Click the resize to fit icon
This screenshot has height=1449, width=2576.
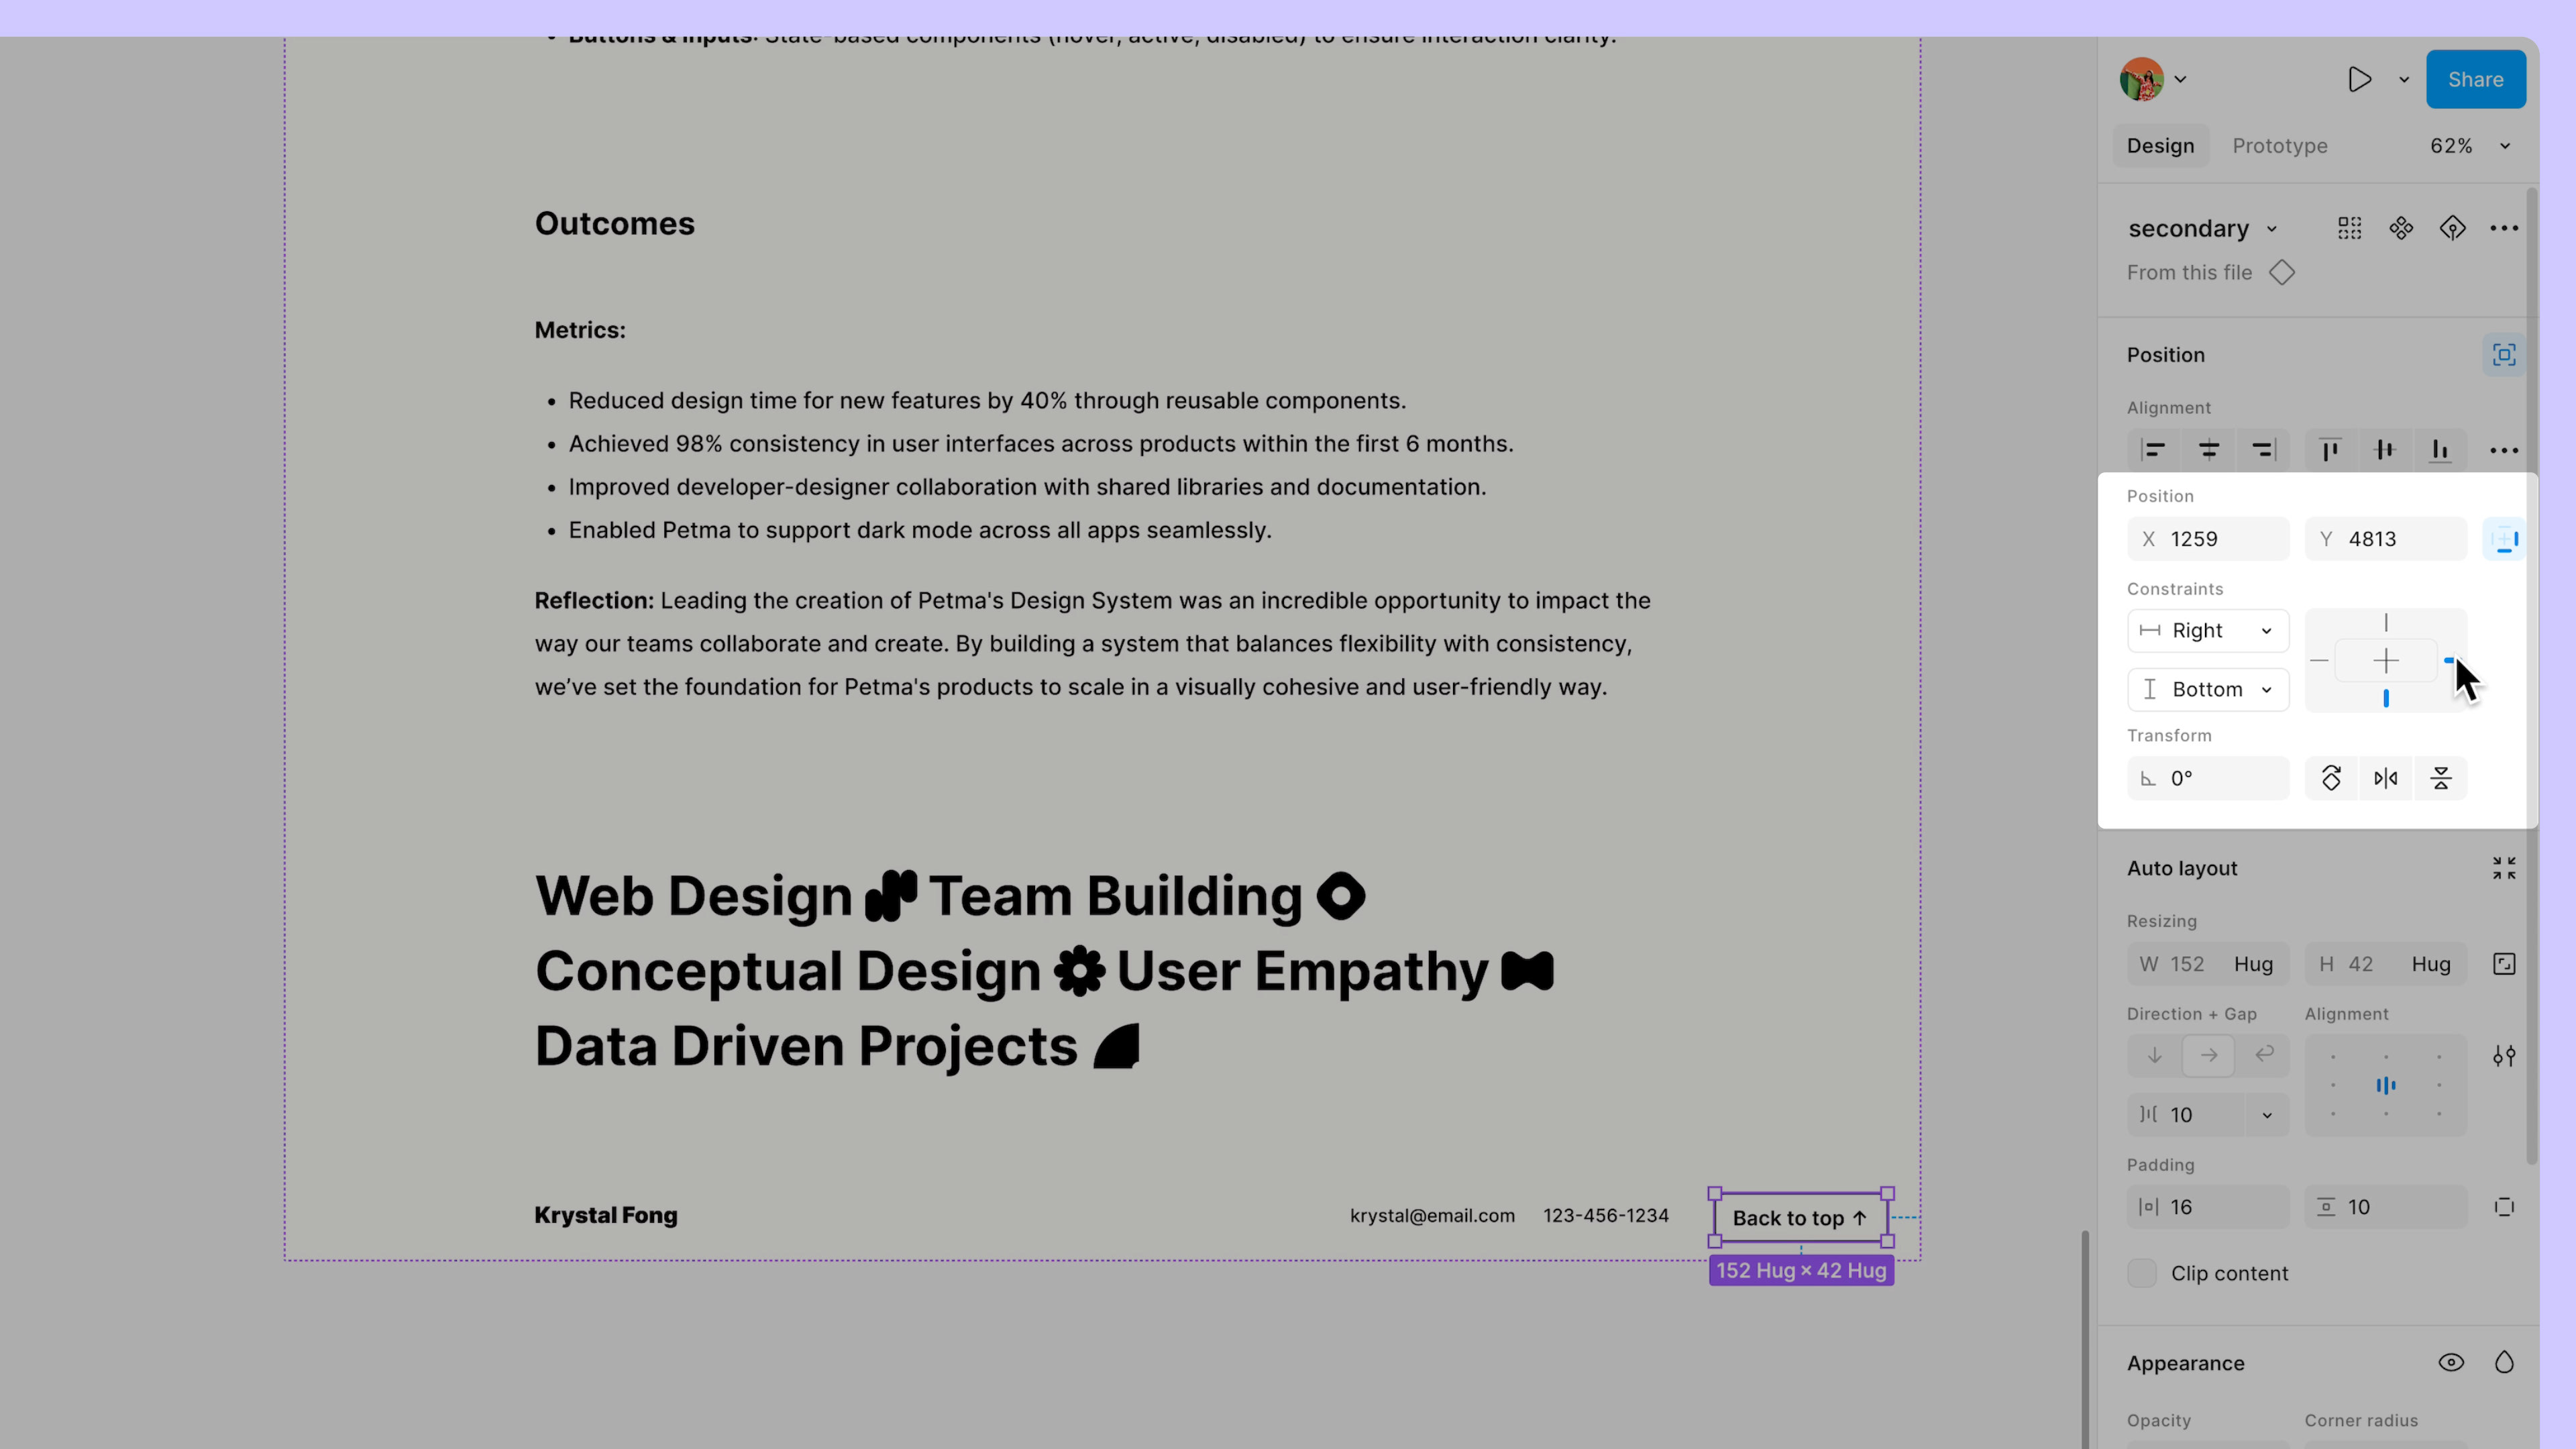[x=2503, y=964]
